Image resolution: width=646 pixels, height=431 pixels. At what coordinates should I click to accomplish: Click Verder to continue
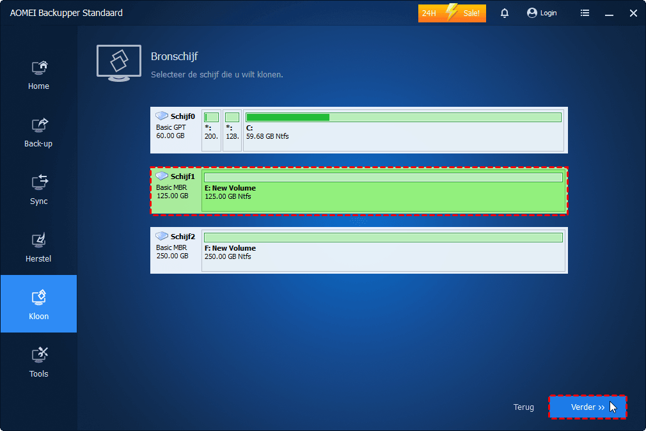click(588, 407)
